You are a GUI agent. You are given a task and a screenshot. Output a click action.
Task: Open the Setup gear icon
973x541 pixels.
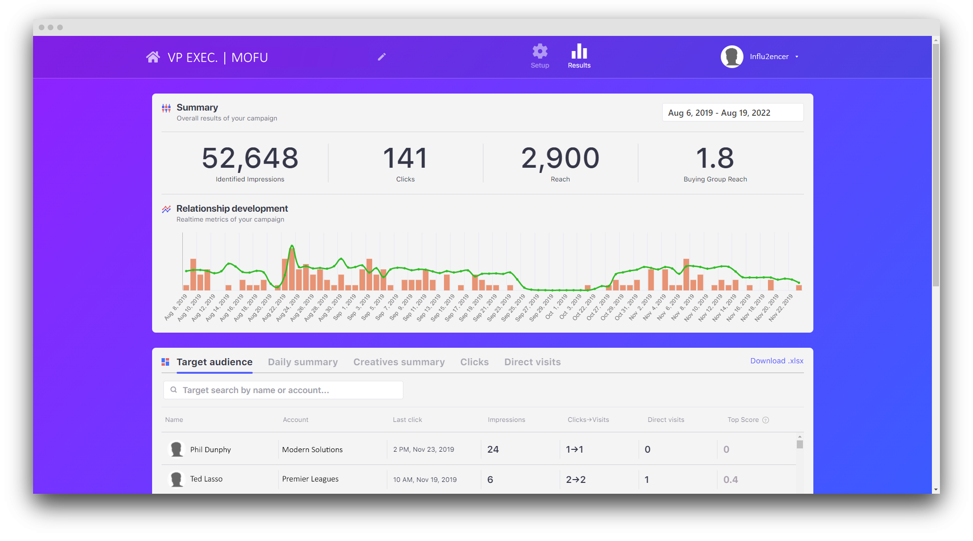point(539,52)
